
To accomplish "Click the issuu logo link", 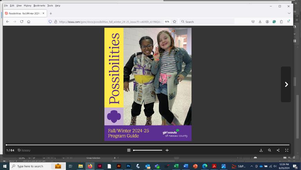I will coord(24,150).
